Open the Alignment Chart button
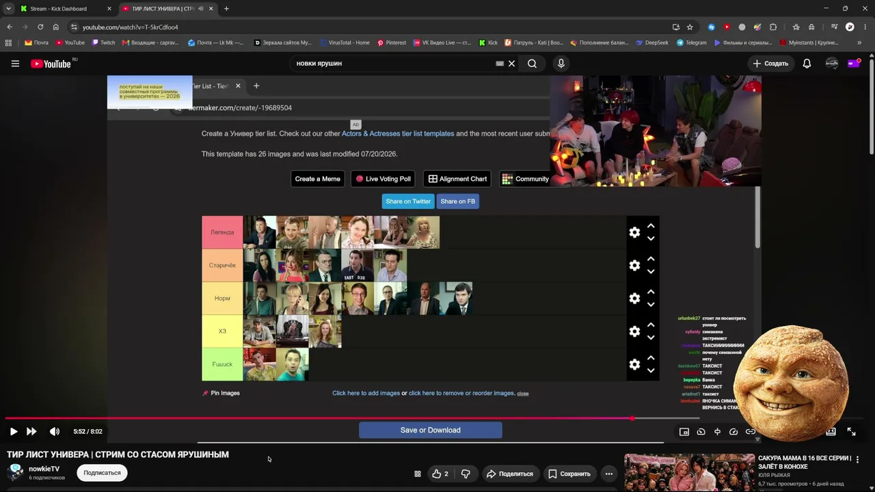Image resolution: width=875 pixels, height=492 pixels. tap(458, 179)
